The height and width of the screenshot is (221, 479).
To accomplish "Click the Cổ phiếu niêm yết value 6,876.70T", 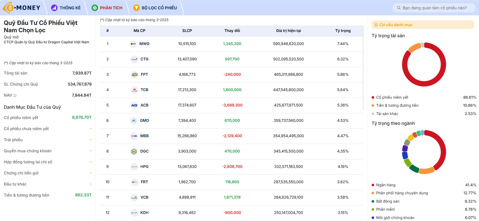I will [82, 118].
